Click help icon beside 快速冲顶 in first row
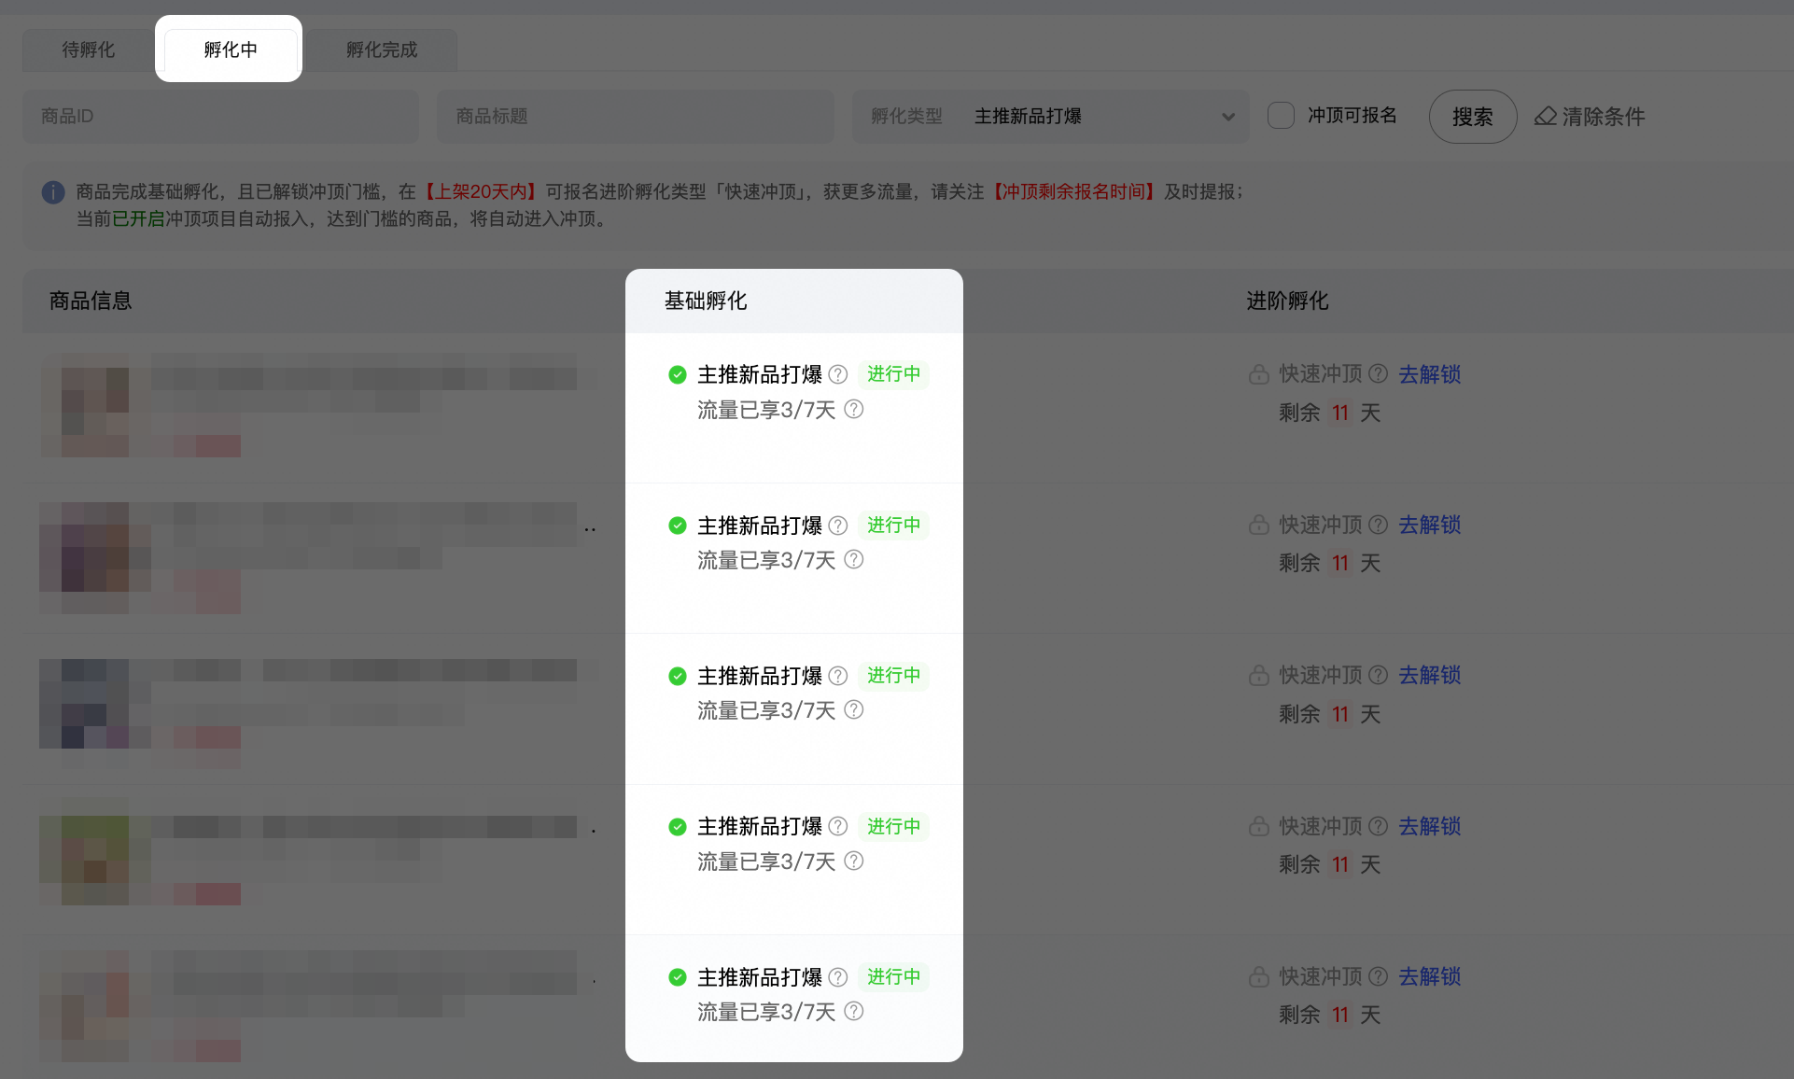The height and width of the screenshot is (1079, 1794). coord(1378,373)
